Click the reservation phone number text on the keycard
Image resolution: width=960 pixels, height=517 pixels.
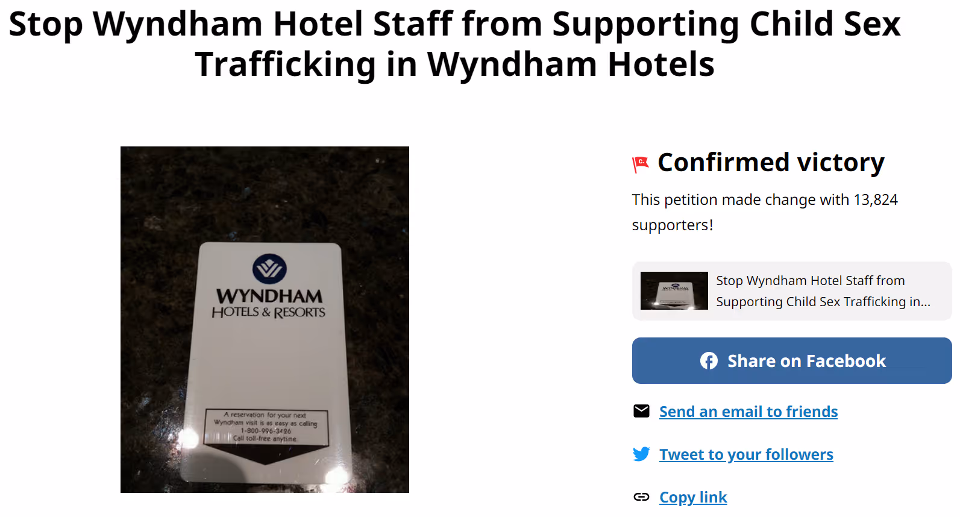266,431
